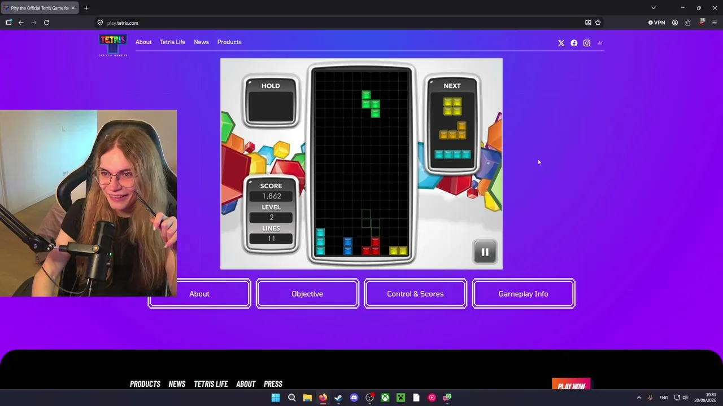Screen dimensions: 723x406
Task: Open the NEWS footer link
Action: coord(177,384)
